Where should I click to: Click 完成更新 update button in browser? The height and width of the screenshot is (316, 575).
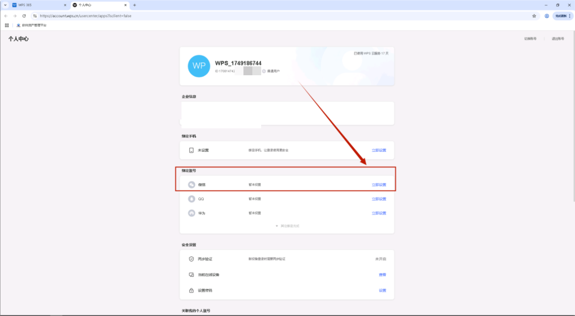tap(561, 16)
